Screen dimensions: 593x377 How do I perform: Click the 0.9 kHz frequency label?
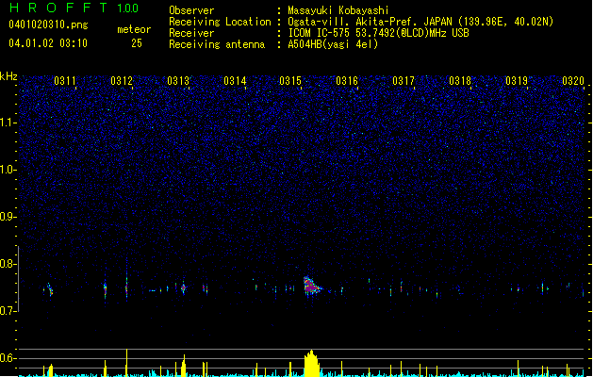8,217
